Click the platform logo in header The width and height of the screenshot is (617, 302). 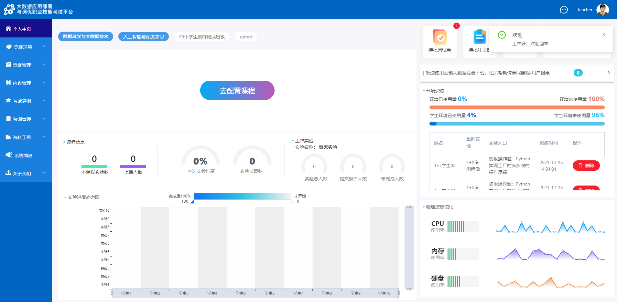tap(9, 10)
